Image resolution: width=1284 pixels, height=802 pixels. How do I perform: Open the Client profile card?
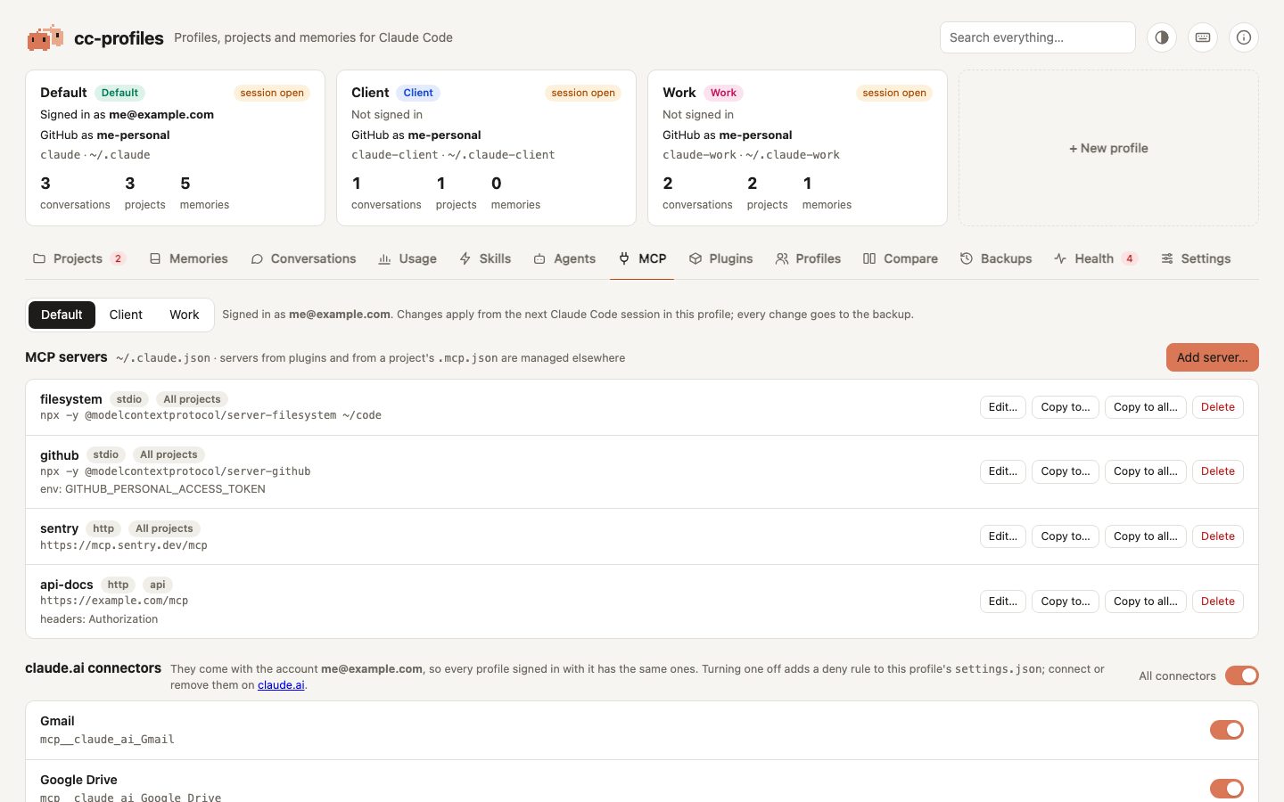click(486, 148)
